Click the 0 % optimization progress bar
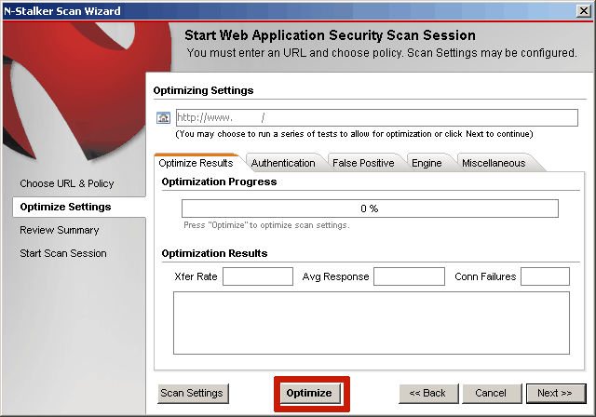This screenshot has height=417, width=596. (370, 208)
